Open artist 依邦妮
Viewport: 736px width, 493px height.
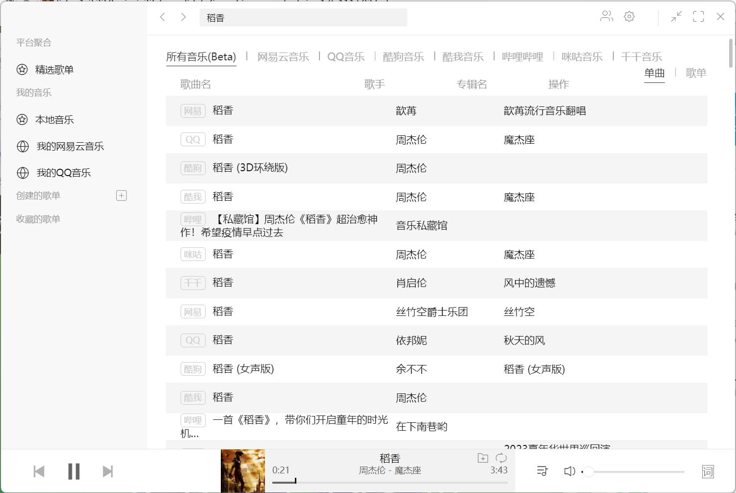pos(411,340)
